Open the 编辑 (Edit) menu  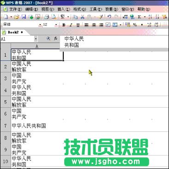31,9
